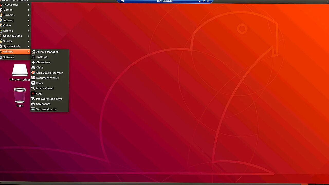Expand the Graphics submenu arrow
This screenshot has width=329, height=185.
point(29,15)
